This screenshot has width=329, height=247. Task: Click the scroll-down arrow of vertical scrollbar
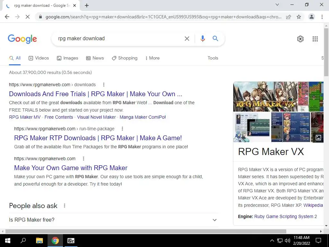[x=326, y=226]
